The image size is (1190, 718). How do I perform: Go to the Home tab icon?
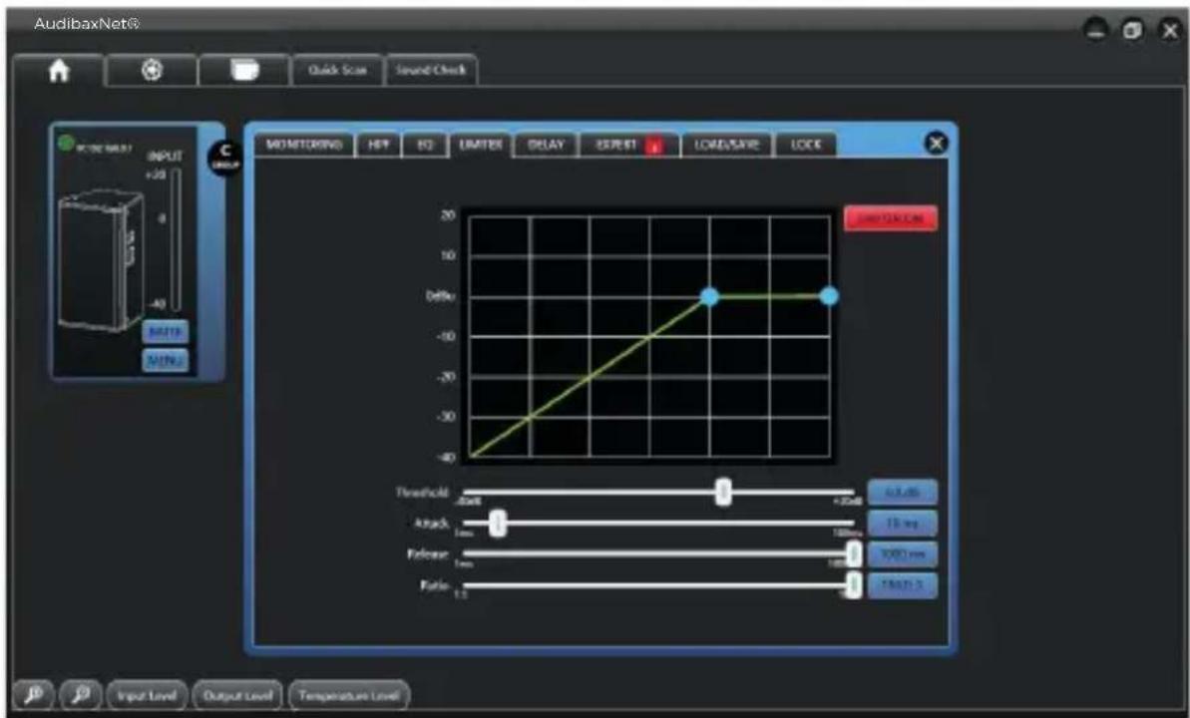coord(59,71)
